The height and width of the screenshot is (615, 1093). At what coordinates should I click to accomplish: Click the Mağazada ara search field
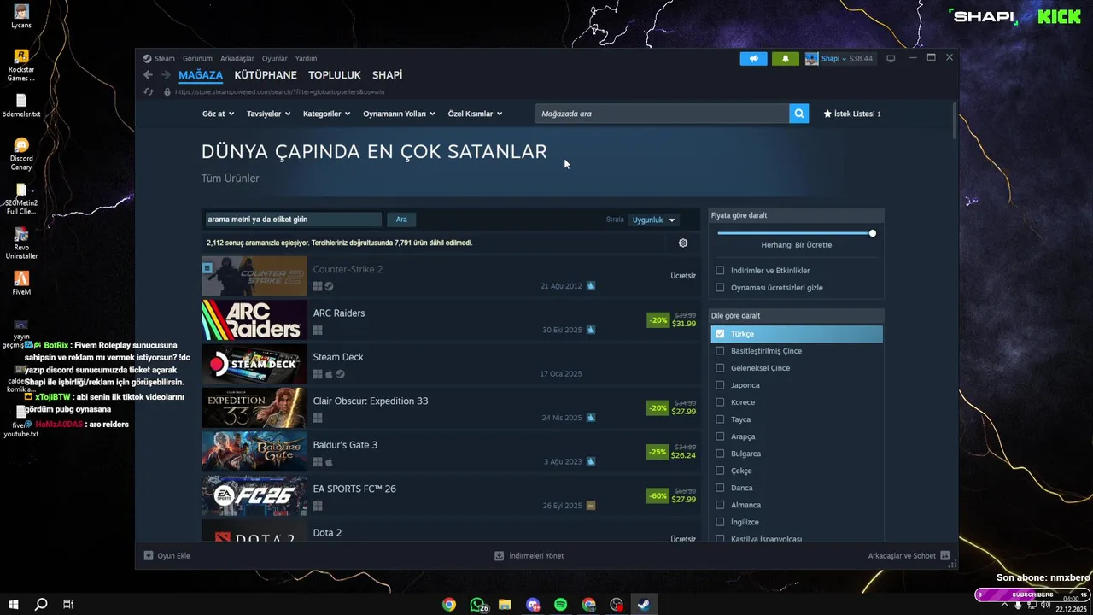(x=663, y=114)
